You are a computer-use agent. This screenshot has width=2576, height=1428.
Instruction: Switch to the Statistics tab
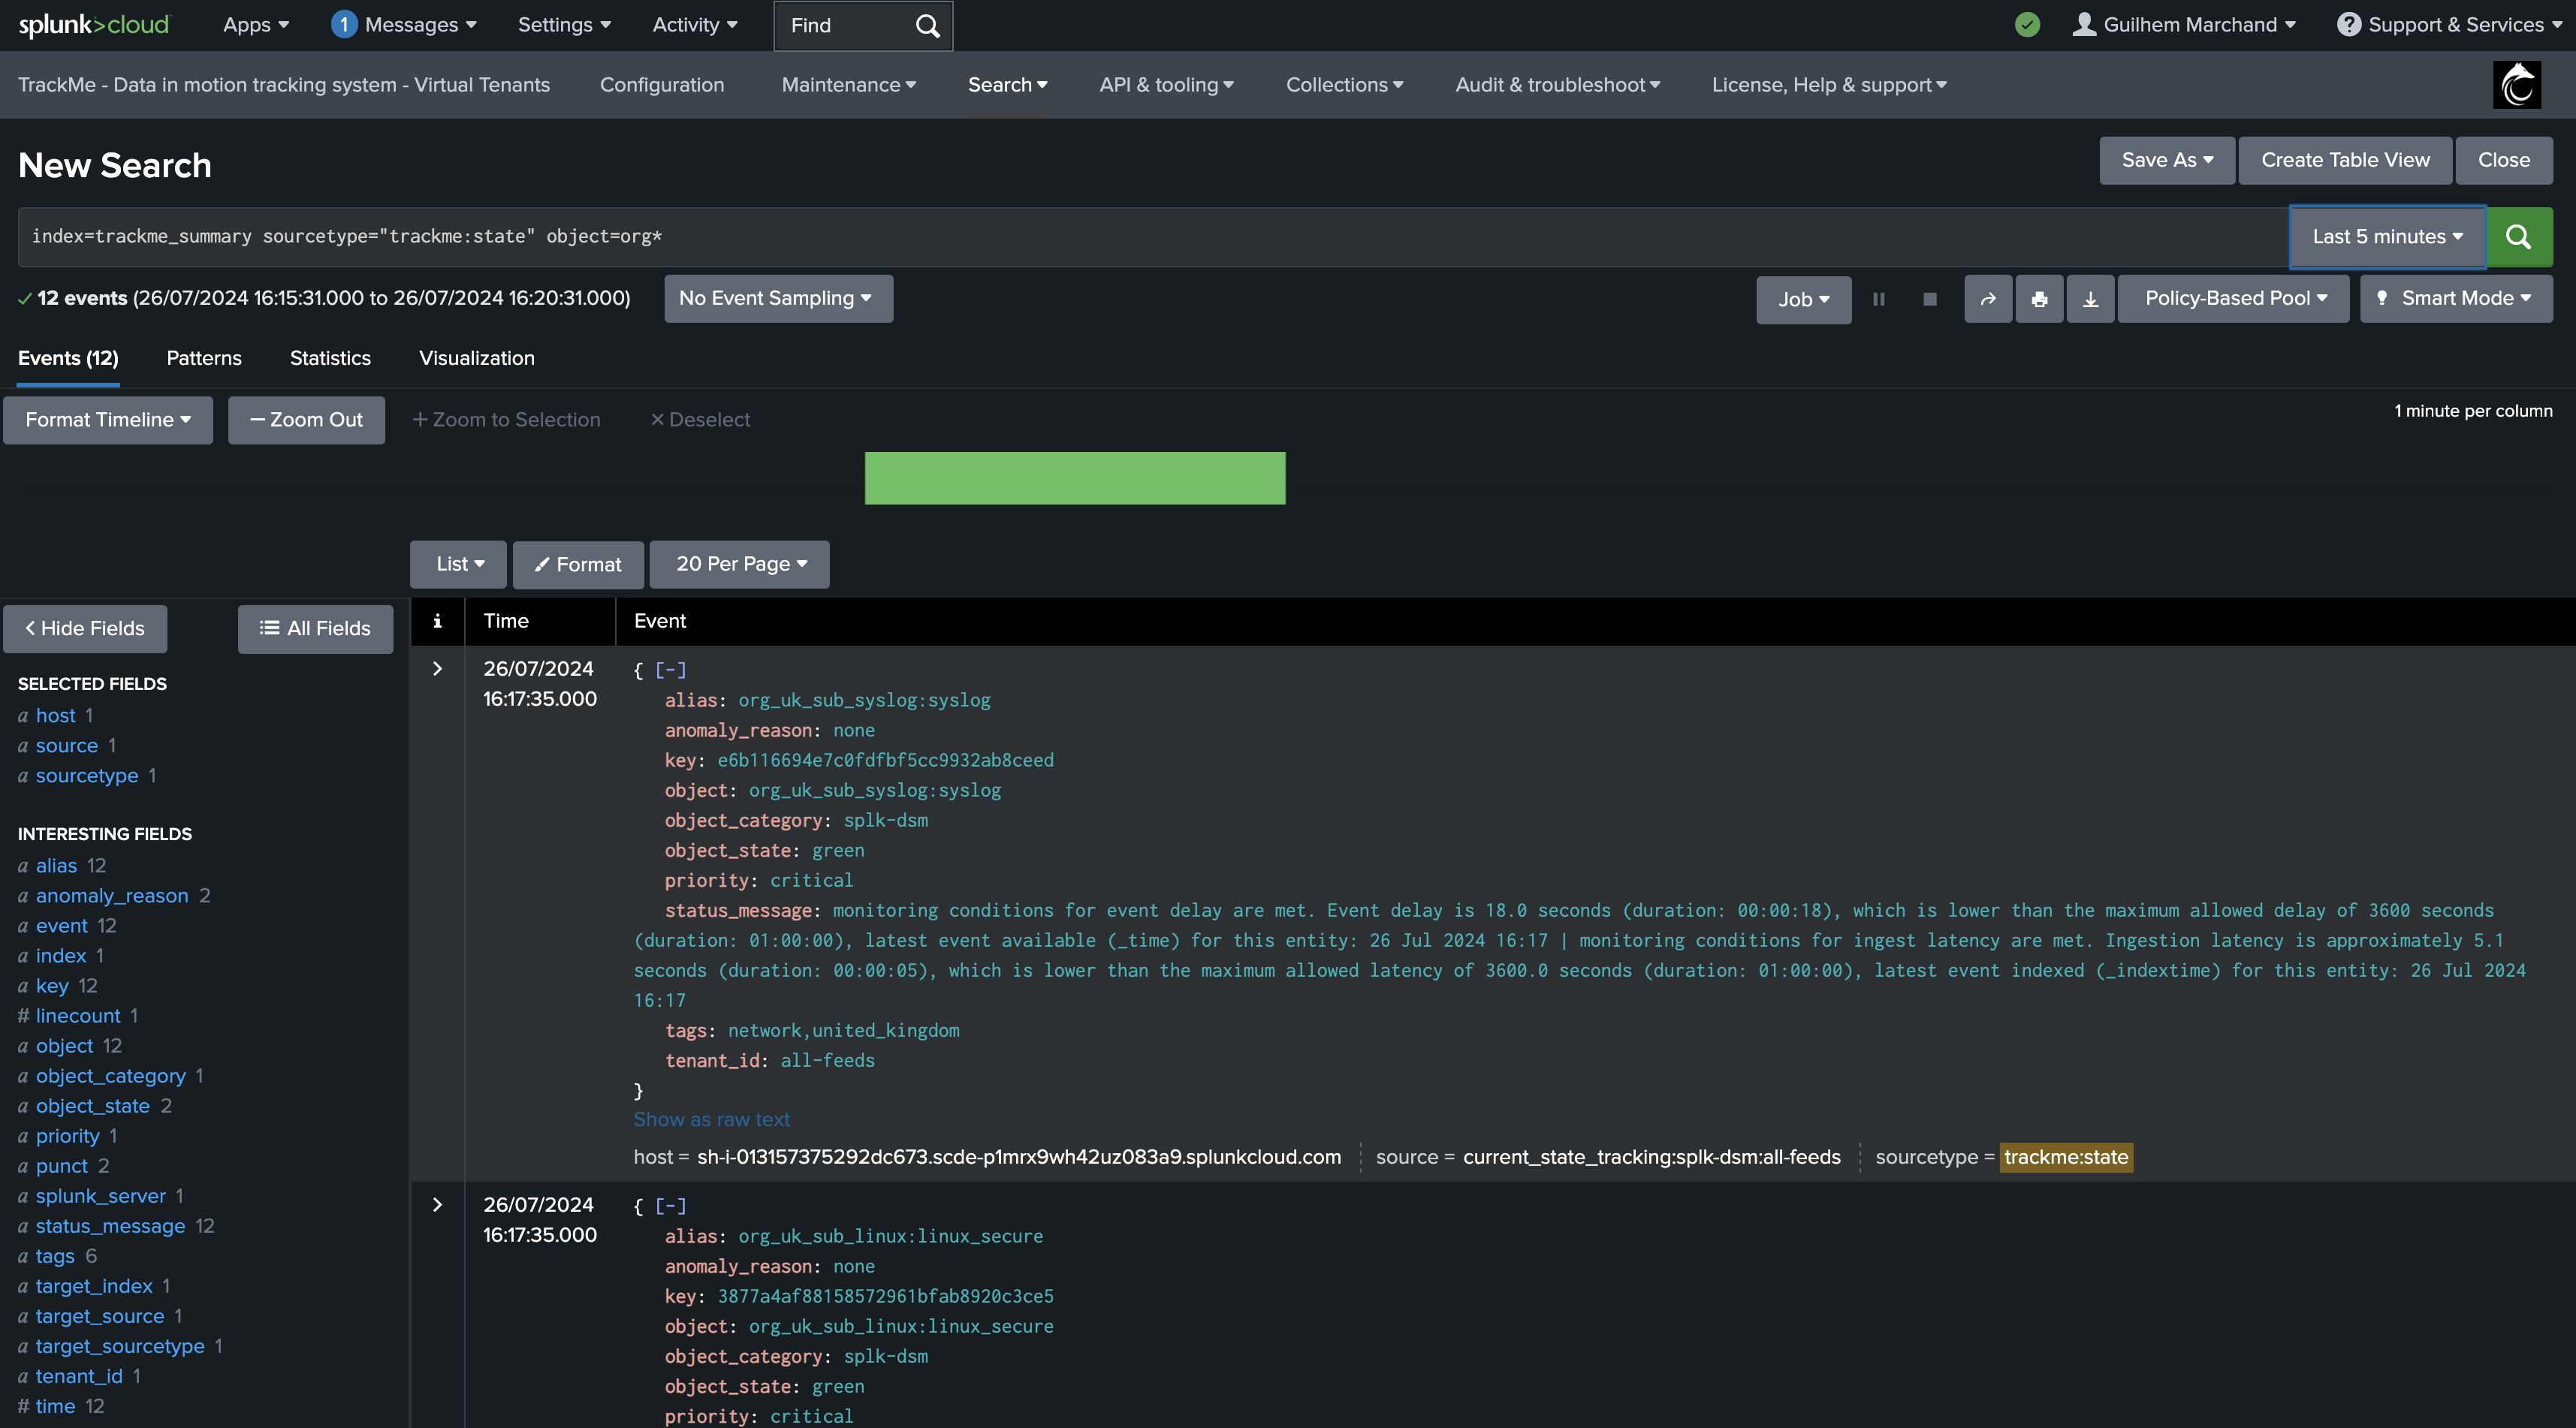coord(330,358)
